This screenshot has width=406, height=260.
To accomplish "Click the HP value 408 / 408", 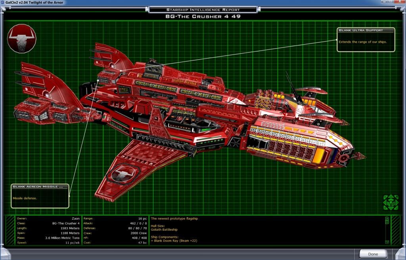I will 139,238.
